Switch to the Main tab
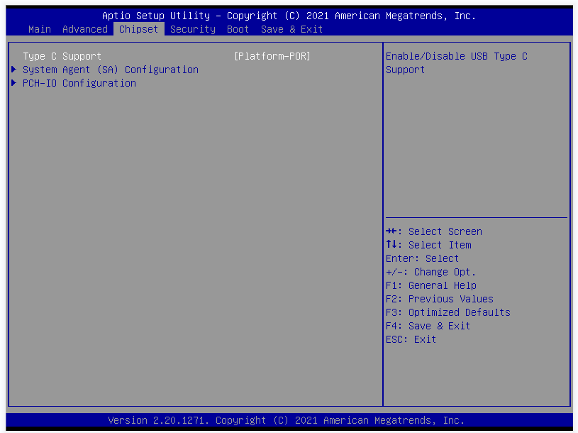 pos(40,29)
